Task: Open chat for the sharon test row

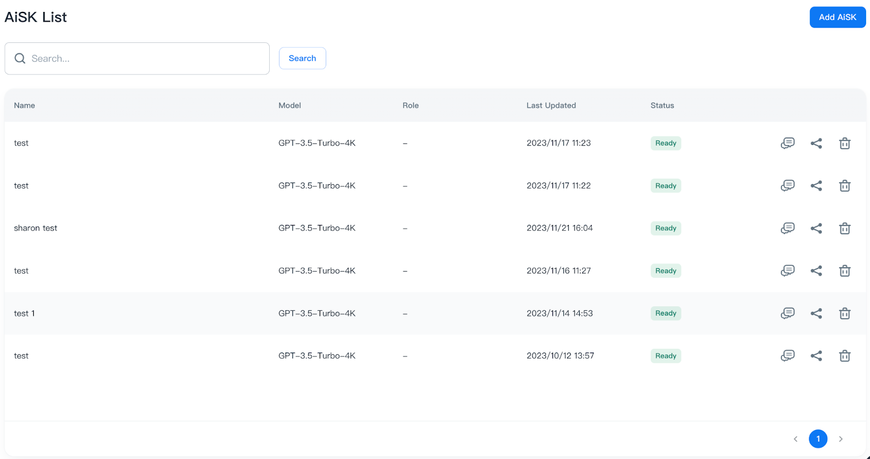Action: coord(787,228)
